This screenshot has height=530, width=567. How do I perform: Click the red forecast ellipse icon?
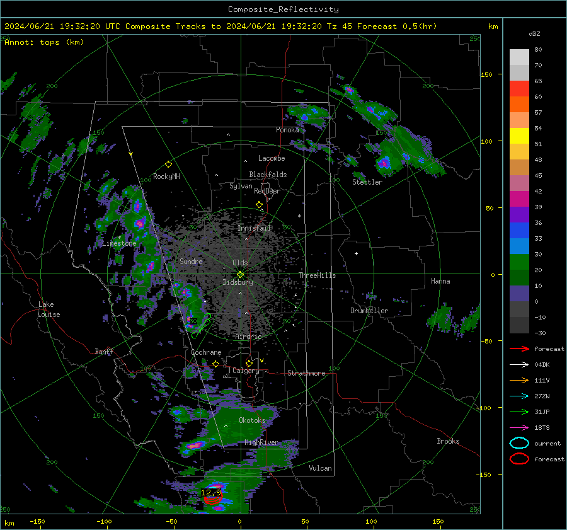(x=519, y=459)
